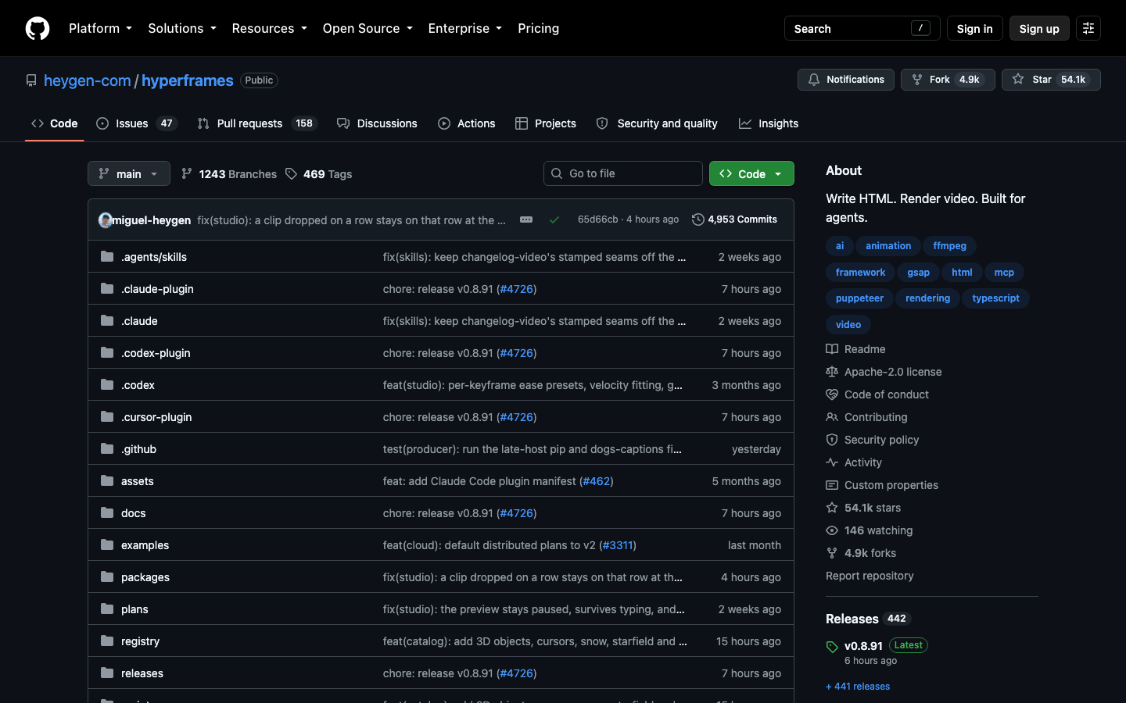1126x703 pixels.
Task: Click the assets folder icon
Action: point(107,480)
